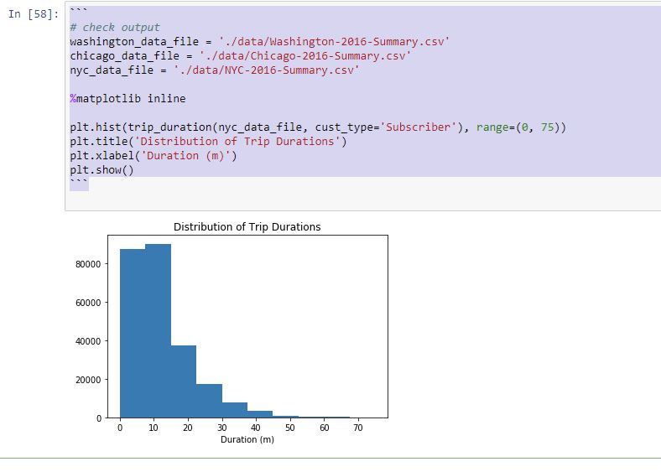661x472 pixels.
Task: Click the '# check output' comment line
Action: coord(115,28)
